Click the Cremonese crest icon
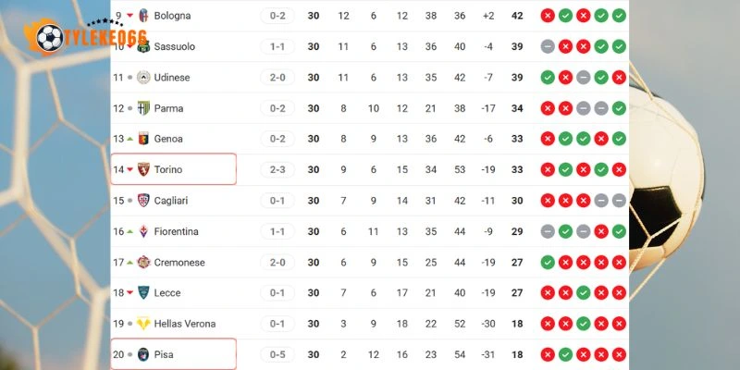Image resolution: width=740 pixels, height=370 pixels. 143,263
